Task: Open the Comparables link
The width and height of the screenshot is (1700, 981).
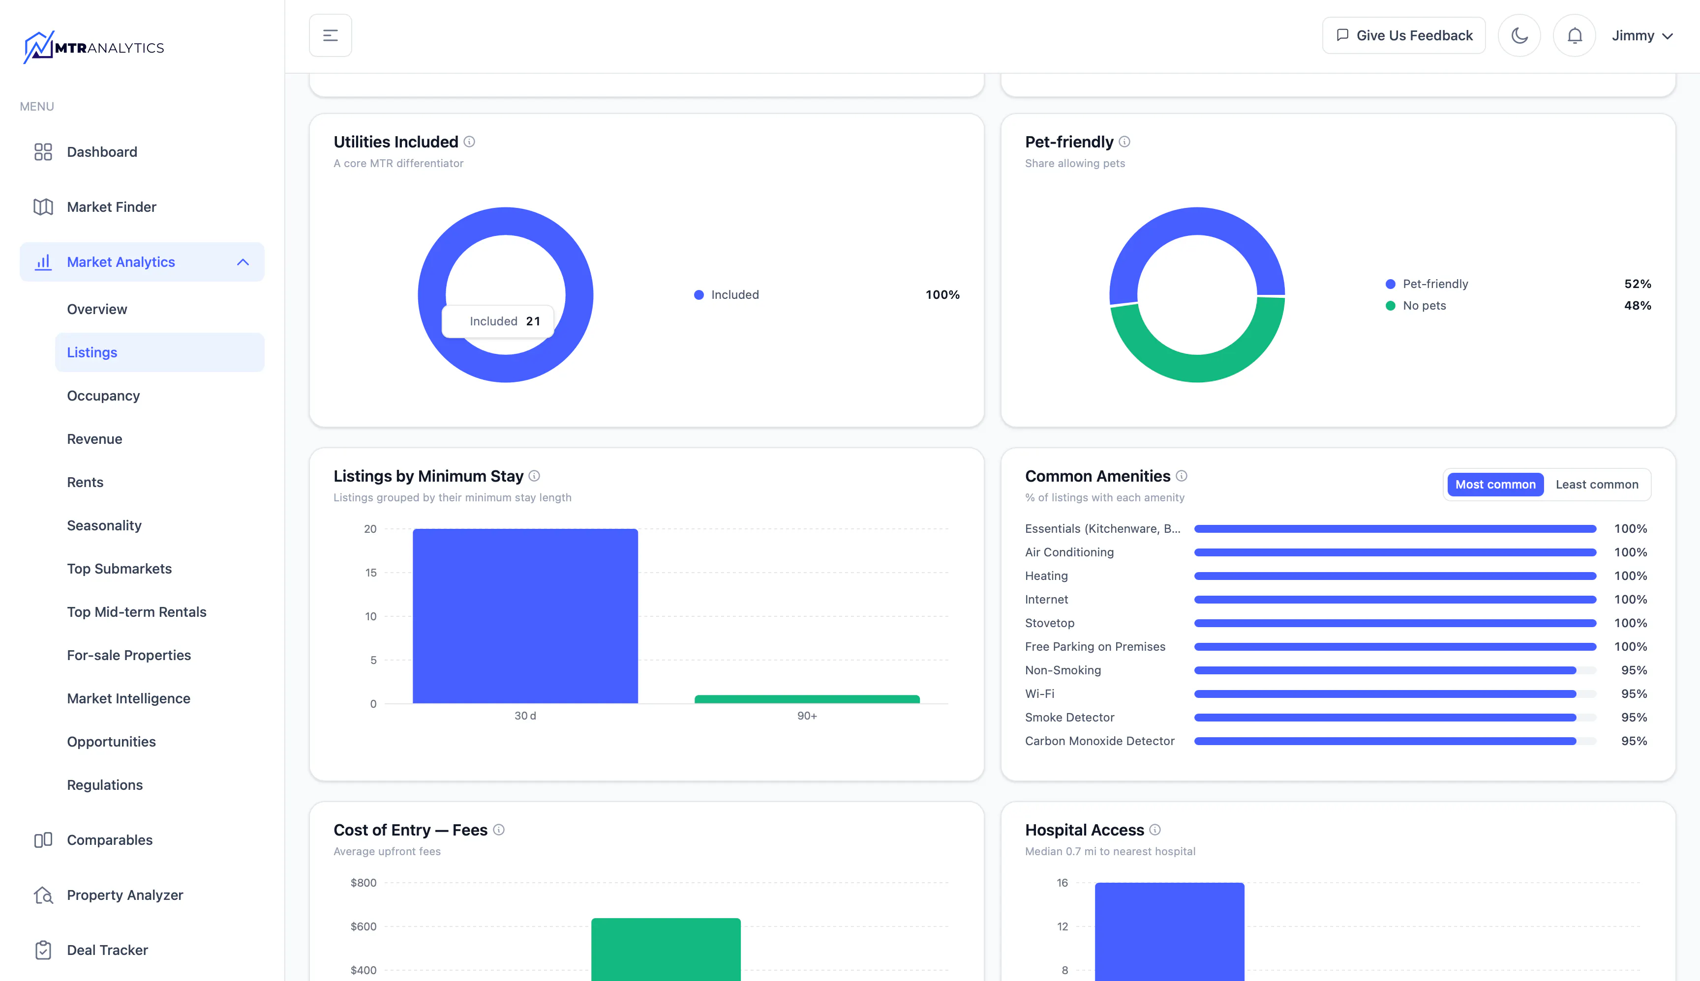Action: tap(110, 840)
